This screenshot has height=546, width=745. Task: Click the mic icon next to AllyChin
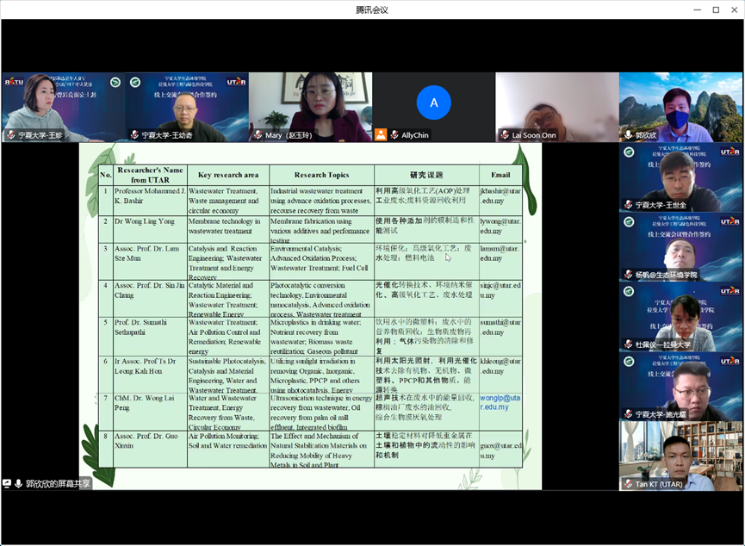[x=394, y=135]
